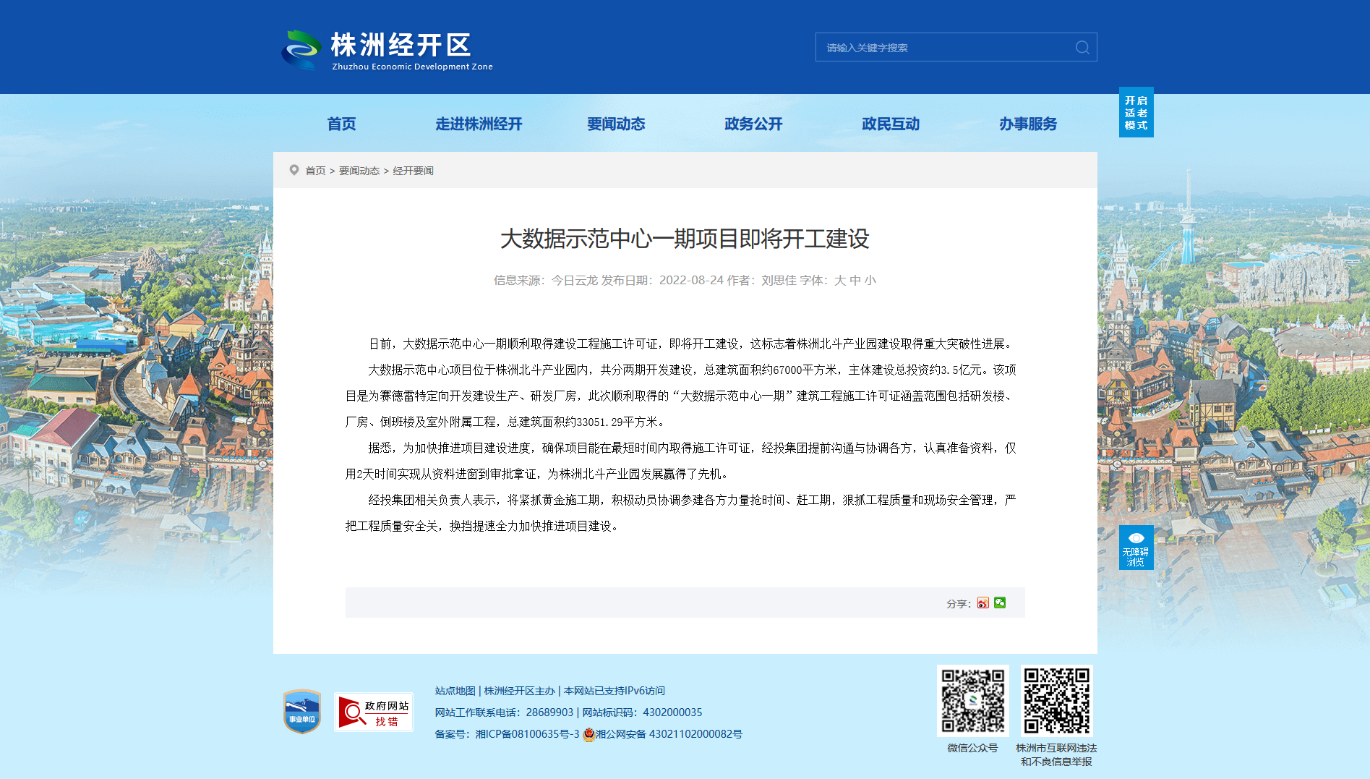Click the police badge icon by 湘公网安备
The width and height of the screenshot is (1370, 779).
[x=589, y=734]
